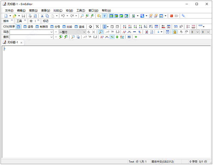Toggle lock icon in Filter toolbar

click(175, 32)
